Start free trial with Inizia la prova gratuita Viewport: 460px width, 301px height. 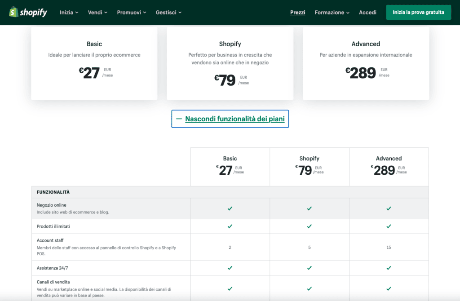pyautogui.click(x=418, y=12)
